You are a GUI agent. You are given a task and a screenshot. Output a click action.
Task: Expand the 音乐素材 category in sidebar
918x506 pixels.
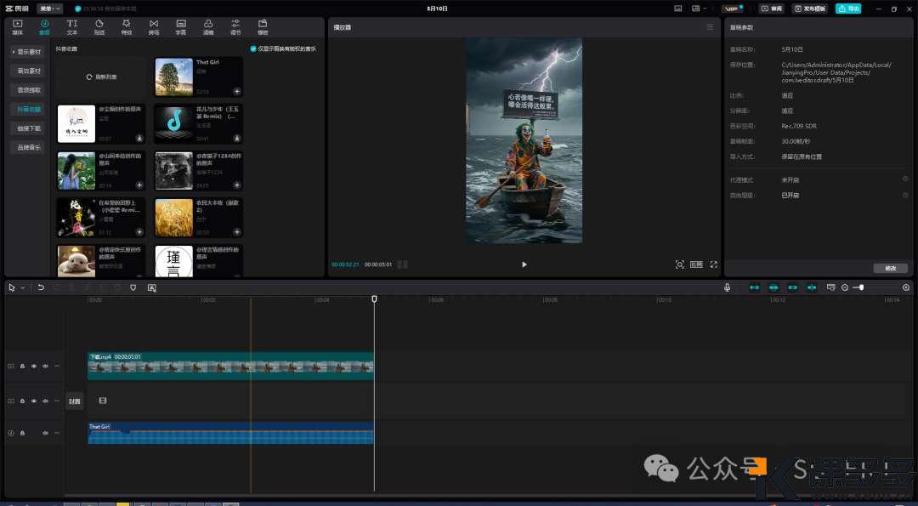tap(29, 52)
